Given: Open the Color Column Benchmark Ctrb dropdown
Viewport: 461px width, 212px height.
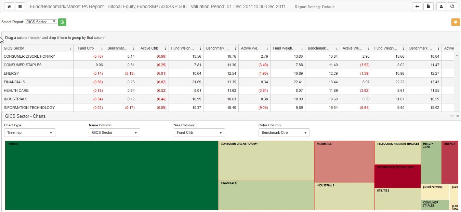Looking at the screenshot, I should click(284, 132).
